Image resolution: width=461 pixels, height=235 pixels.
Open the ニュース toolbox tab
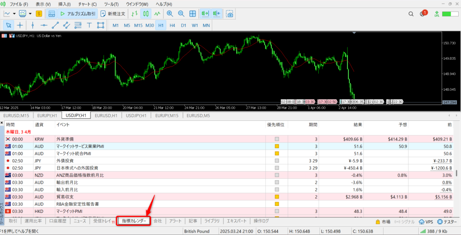point(80,221)
